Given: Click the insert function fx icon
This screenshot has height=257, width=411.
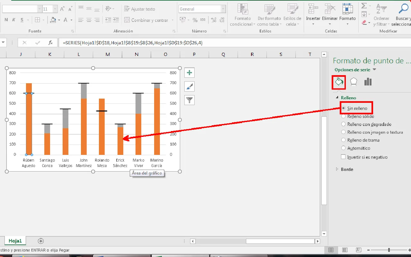Looking at the screenshot, I should click(x=50, y=42).
